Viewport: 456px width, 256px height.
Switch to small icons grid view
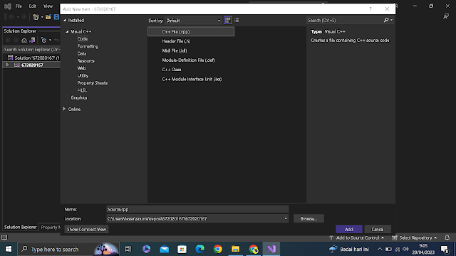[x=228, y=21]
